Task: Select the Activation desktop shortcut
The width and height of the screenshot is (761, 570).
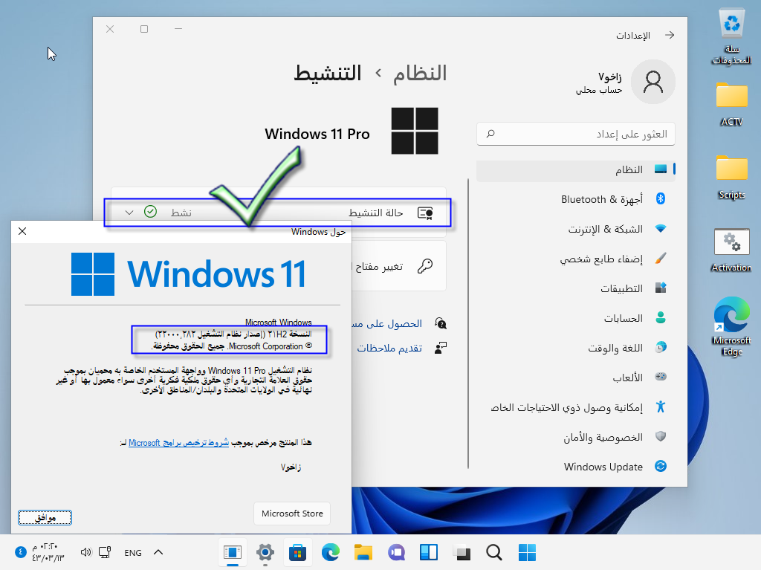Action: [731, 250]
